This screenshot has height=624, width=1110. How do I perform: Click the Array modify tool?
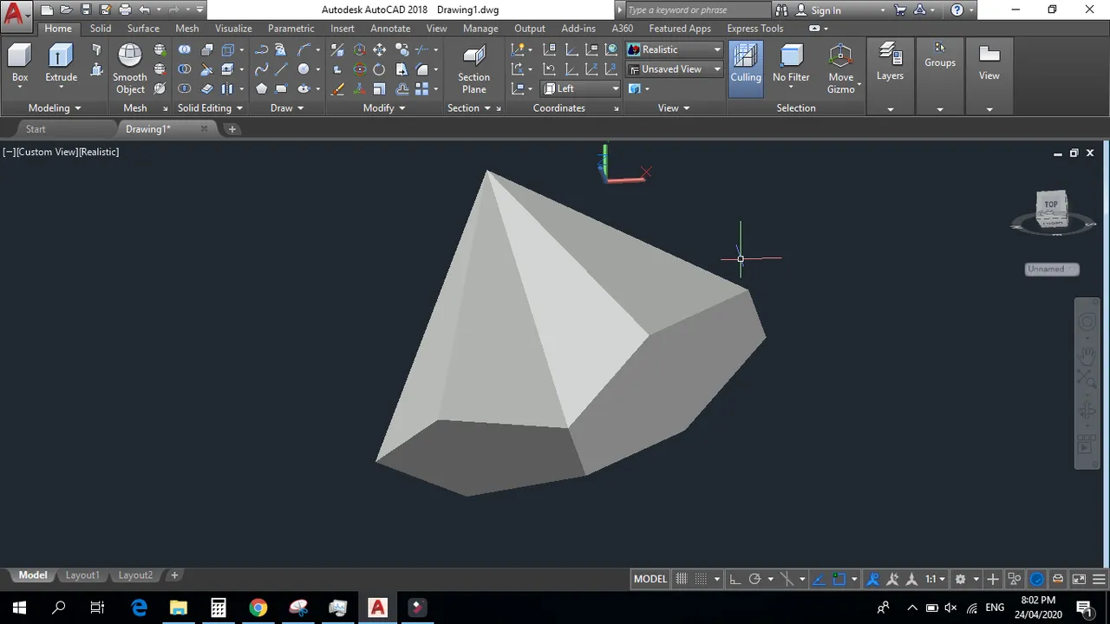(x=422, y=88)
